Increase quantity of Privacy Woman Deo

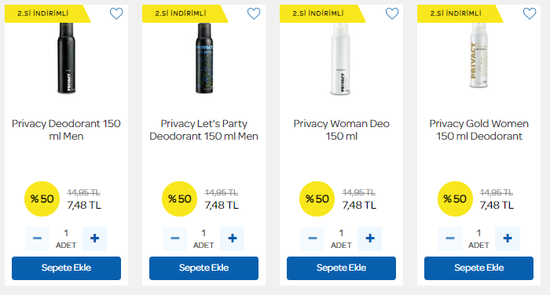pyautogui.click(x=370, y=239)
